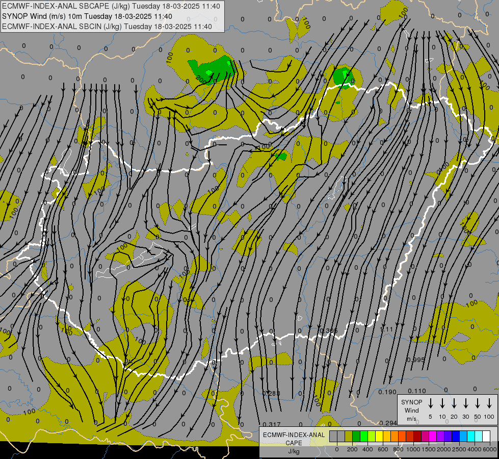Click the 30 m/s wind arrow in legend

coord(465,403)
